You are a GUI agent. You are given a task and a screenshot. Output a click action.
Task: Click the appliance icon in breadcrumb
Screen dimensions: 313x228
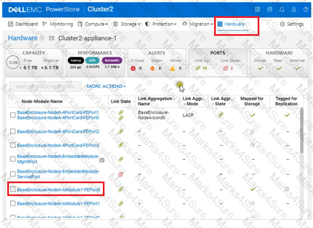(x=51, y=38)
